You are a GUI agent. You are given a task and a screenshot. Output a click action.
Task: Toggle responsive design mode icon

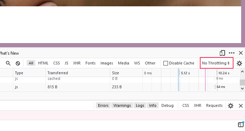pyautogui.click(x=222, y=53)
